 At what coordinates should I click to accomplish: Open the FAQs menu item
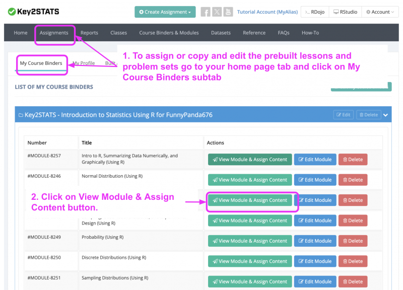pyautogui.click(x=284, y=33)
